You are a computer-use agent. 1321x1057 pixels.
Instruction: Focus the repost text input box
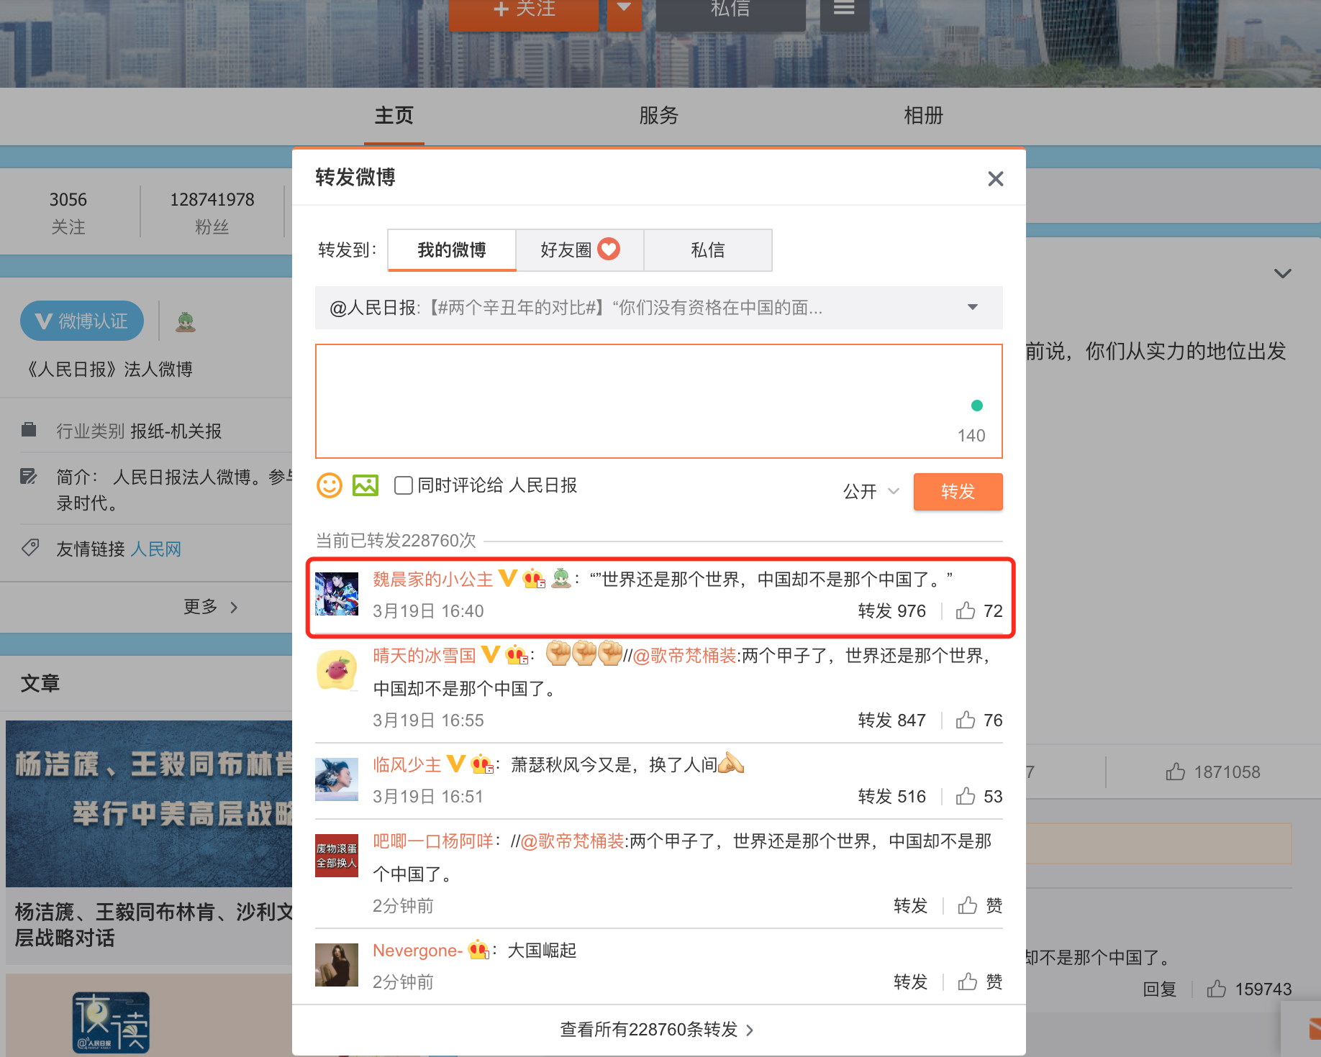658,401
